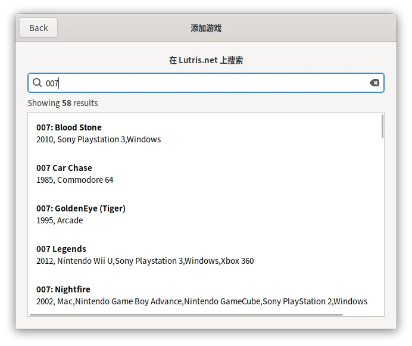The height and width of the screenshot is (346, 412).
Task: Pick the 007: Nightfire game
Action: coord(63,289)
